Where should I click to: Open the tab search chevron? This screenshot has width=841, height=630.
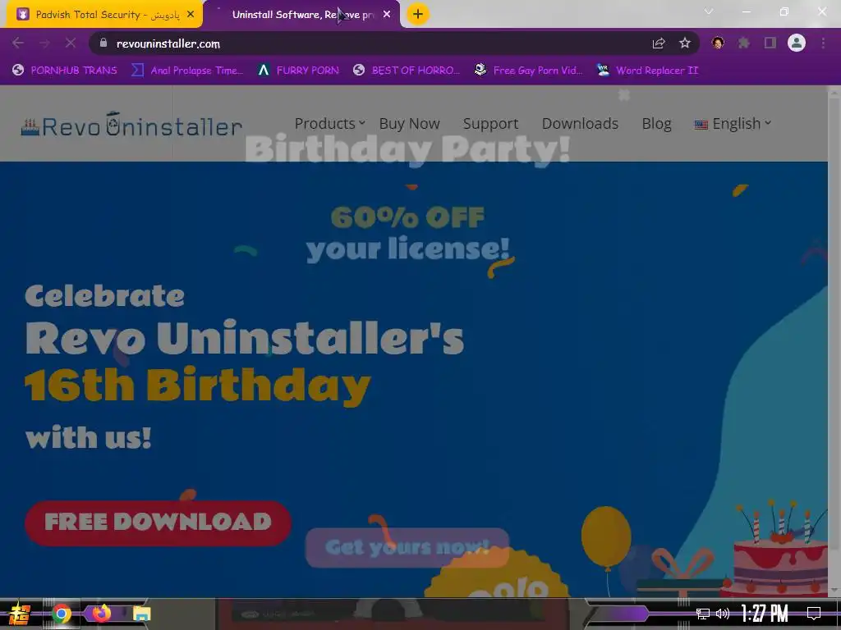(x=709, y=11)
